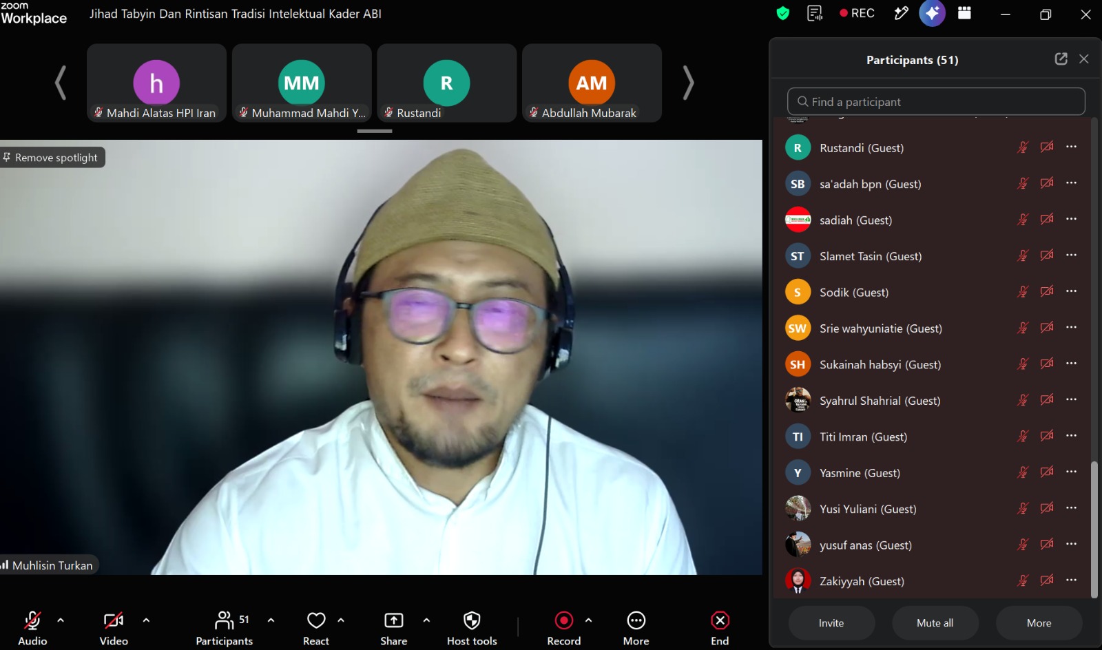Open options menu for Sukainah habsyi (Guest)

point(1071,364)
